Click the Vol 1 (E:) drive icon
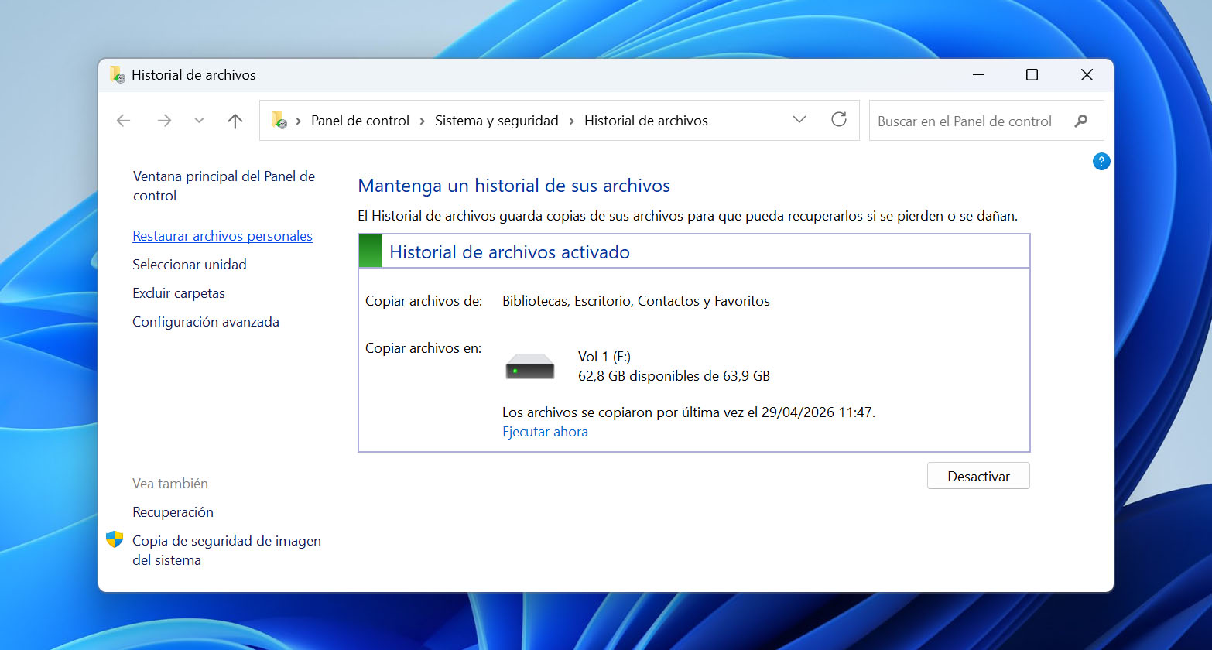This screenshot has height=650, width=1212. tap(530, 366)
